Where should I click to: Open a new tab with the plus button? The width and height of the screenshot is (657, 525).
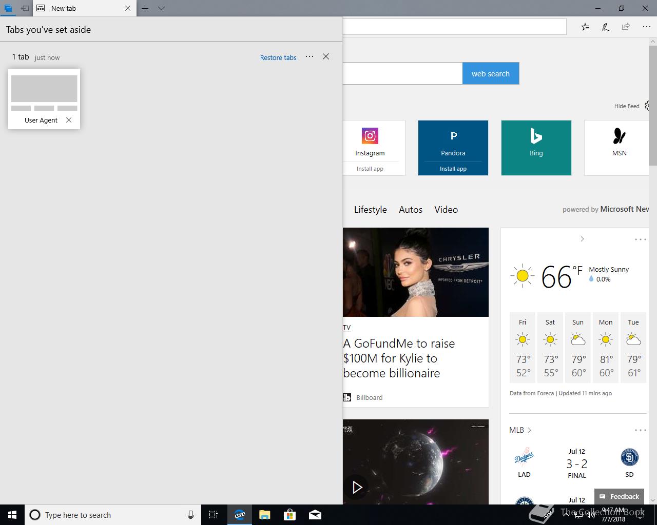(145, 8)
